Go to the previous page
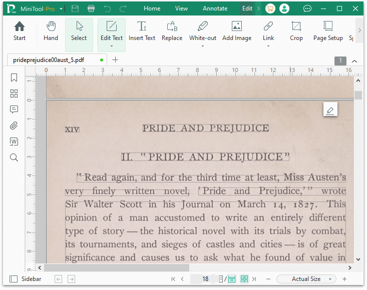Image resolution: width=367 pixels, height=290 pixels. pos(182,279)
